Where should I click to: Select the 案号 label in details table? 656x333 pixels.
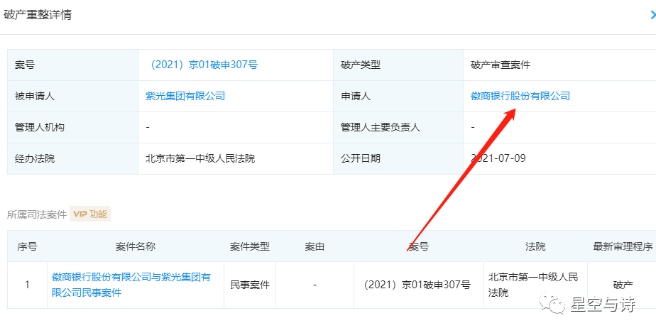(25, 65)
